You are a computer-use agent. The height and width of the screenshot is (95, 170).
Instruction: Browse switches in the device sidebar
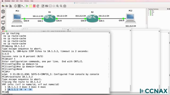click(3, 17)
